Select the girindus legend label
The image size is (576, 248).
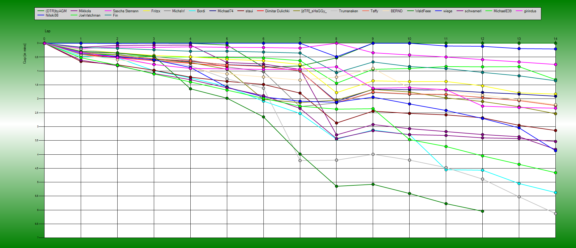[x=530, y=11]
